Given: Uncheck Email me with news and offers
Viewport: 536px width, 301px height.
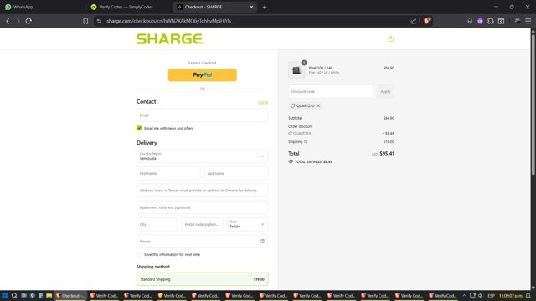Looking at the screenshot, I should point(139,128).
